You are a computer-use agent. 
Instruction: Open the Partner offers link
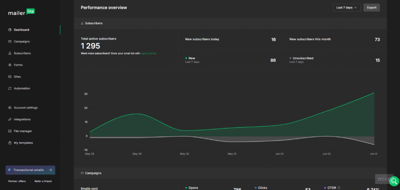tap(17, 181)
